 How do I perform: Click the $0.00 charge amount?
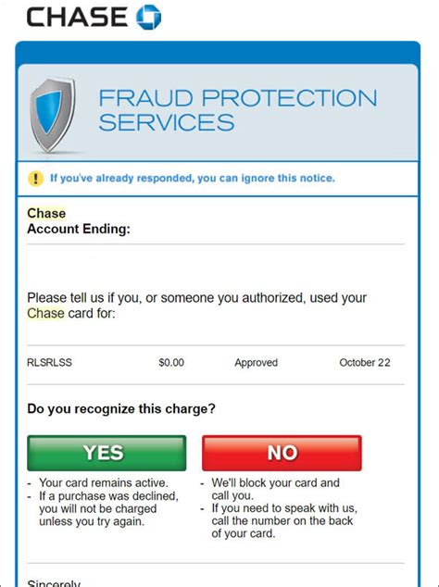tap(171, 362)
